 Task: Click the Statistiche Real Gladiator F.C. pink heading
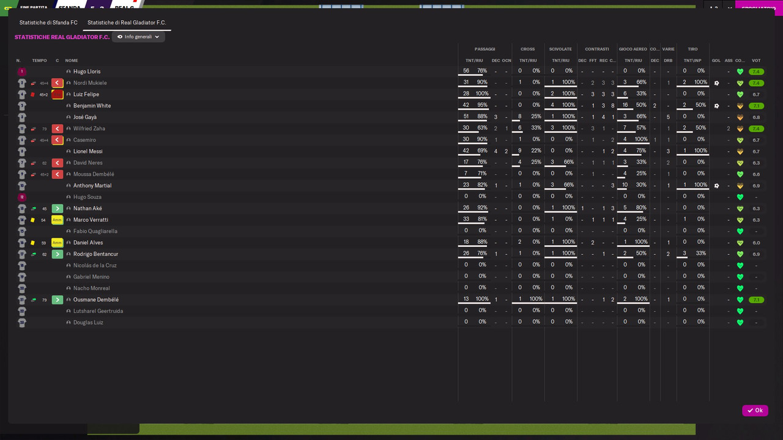62,37
